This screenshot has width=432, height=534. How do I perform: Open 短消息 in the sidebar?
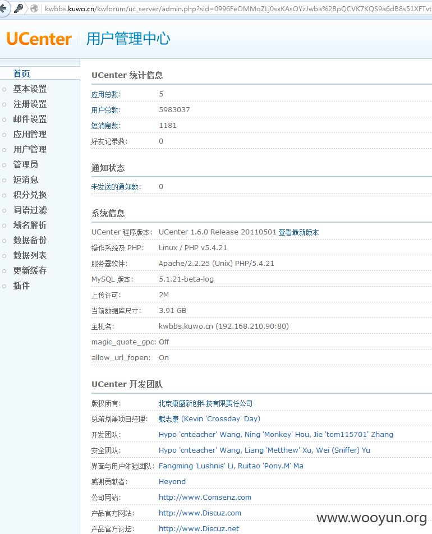click(26, 180)
